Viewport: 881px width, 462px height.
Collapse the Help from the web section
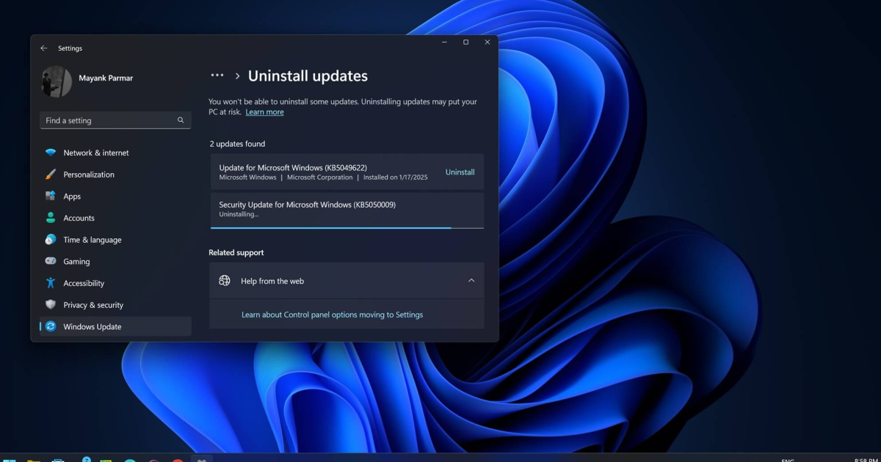click(471, 281)
